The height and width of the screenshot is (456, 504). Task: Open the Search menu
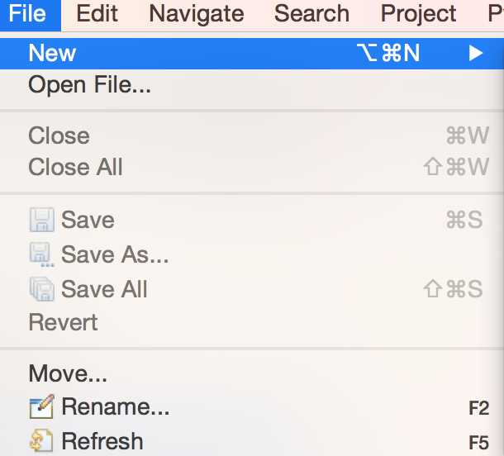click(311, 14)
